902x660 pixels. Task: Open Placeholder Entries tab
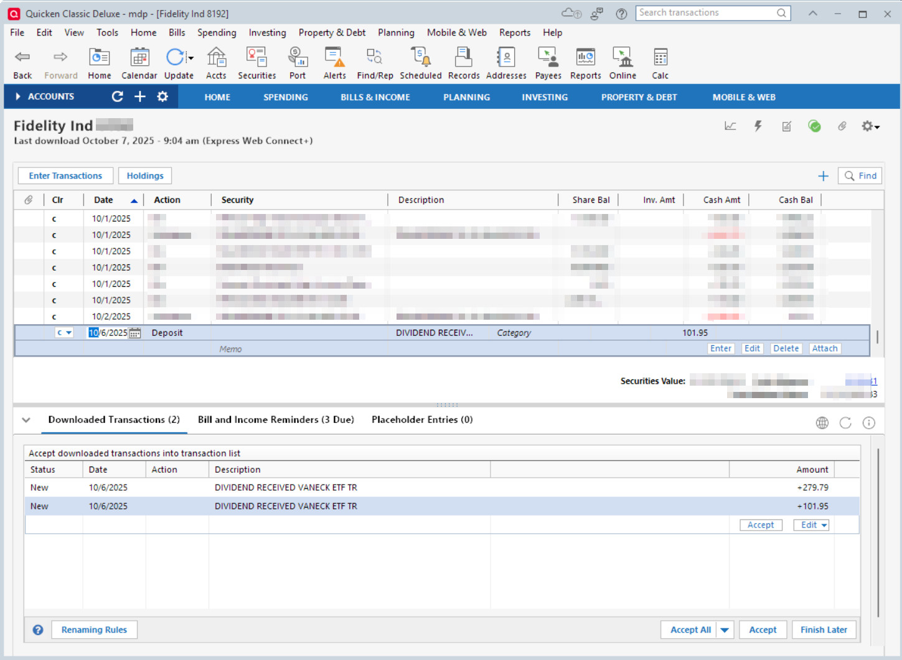422,420
